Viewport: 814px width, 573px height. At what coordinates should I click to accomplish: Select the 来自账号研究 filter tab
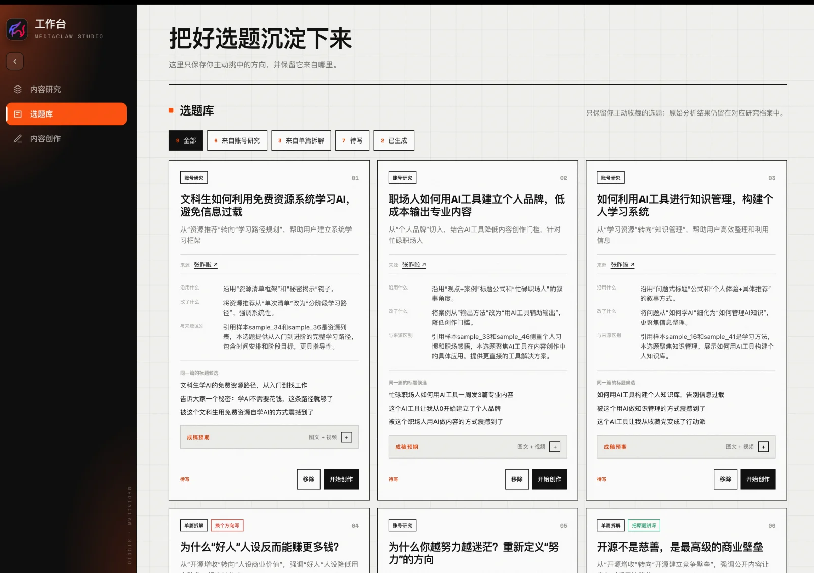(x=237, y=140)
